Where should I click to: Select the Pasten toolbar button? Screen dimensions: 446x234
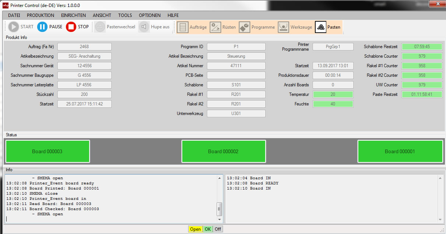[328, 27]
